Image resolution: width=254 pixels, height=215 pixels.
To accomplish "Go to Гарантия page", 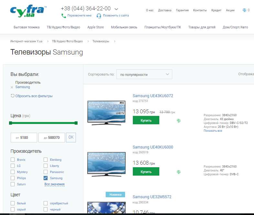I will click(182, 10).
